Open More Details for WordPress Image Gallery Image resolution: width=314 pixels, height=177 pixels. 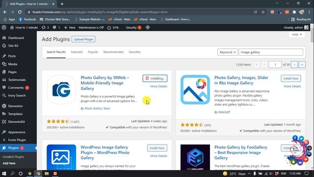click(x=158, y=156)
